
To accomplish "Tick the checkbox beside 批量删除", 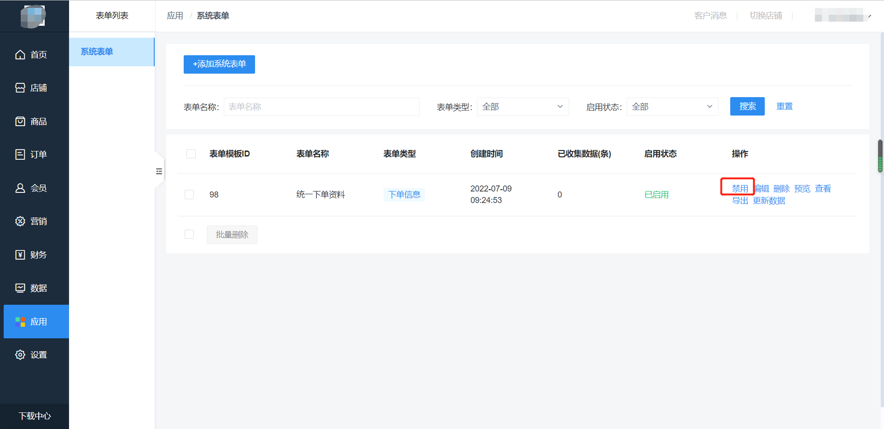I will tap(189, 235).
